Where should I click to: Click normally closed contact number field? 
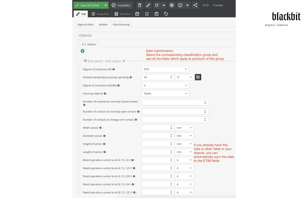175,102
